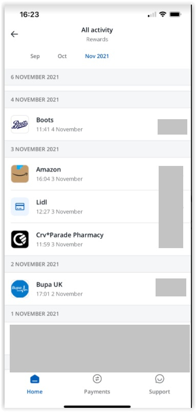Tap the Amazon parcel icon

click(19, 174)
